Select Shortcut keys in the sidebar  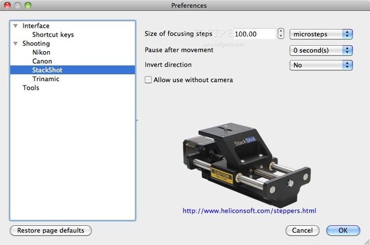point(53,35)
